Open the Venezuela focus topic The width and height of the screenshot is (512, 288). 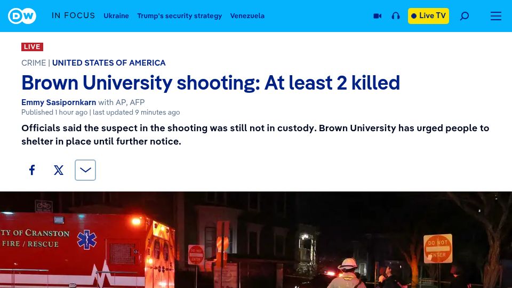(x=247, y=15)
